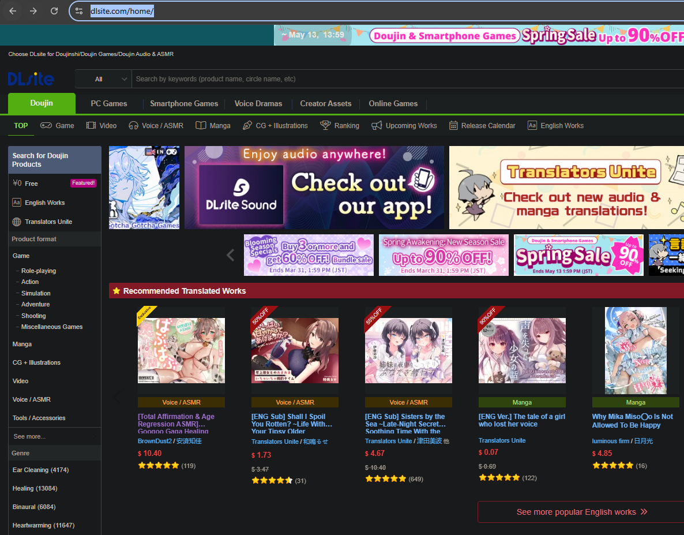The height and width of the screenshot is (535, 684).
Task: Click the Ranking trophy icon
Action: 325,126
